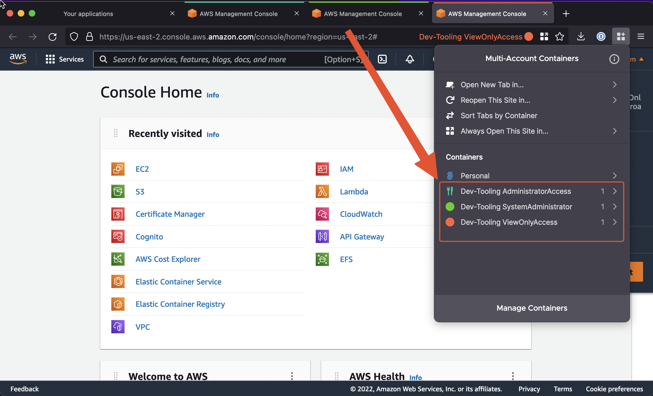Open the AWS CloudShell icon
653x396 pixels.
382,59
